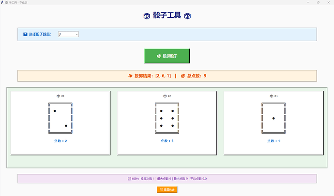Click the chart icon beside 统计 text
Image resolution: width=334 pixels, height=196 pixels.
[x=129, y=179]
